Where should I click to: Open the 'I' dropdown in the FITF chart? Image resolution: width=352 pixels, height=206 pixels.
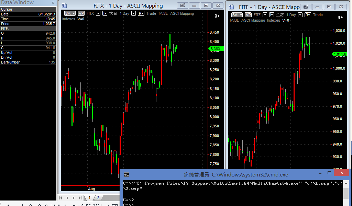point(272,15)
